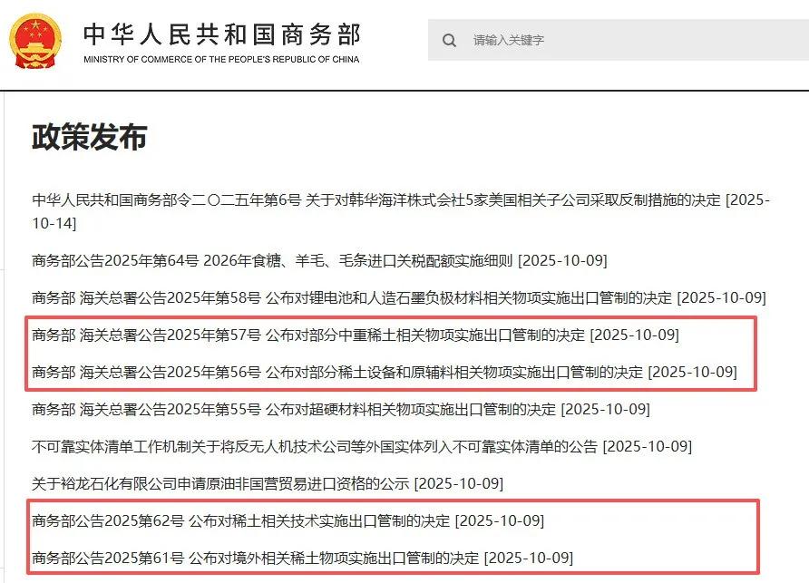Open 裕龙石化原油非国营贸易进口资格公示 link
Screen dimensions: 809x583
268,483
